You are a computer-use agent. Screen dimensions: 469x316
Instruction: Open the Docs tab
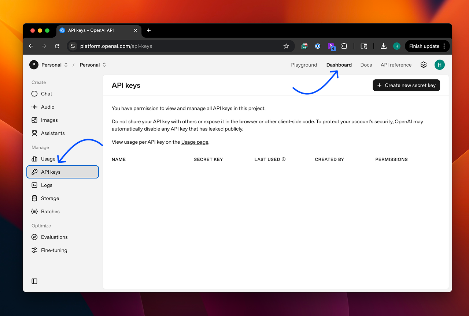tap(366, 65)
